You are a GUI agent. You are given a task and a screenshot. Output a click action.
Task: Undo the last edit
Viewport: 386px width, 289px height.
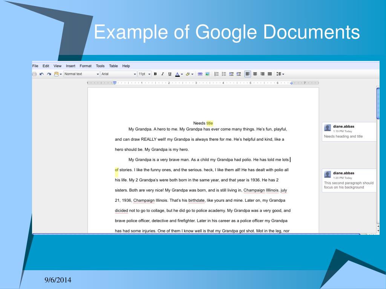[41, 74]
